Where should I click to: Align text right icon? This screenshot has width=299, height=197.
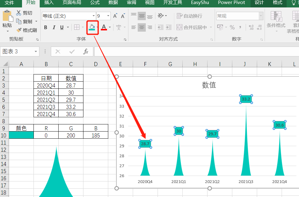click(x=150, y=27)
